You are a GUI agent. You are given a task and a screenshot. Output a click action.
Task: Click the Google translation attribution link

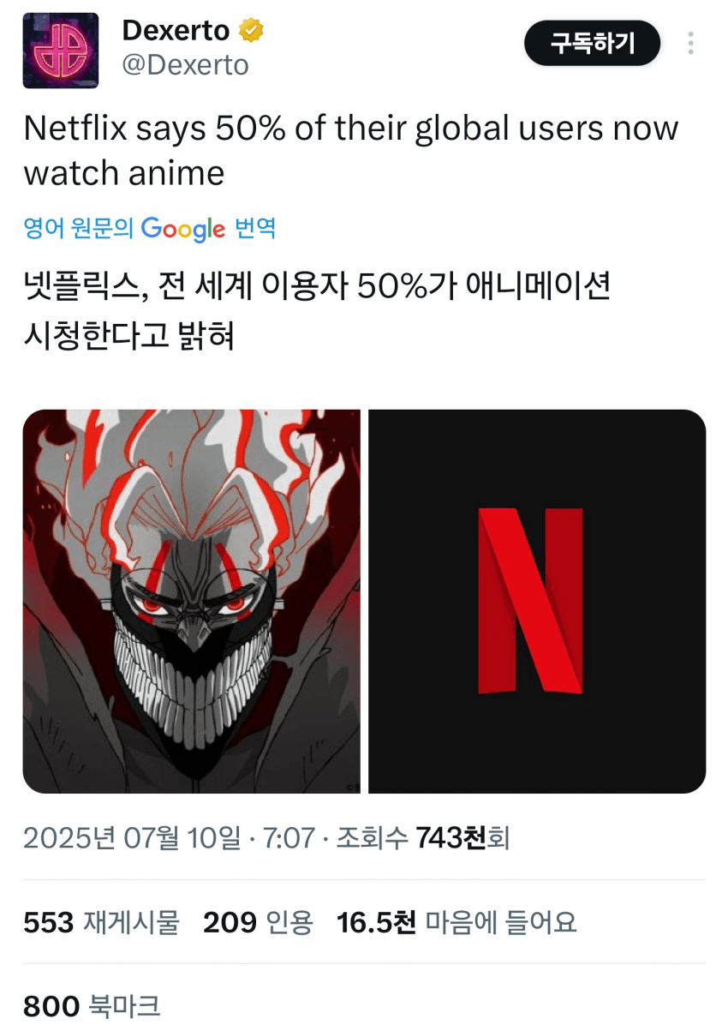click(150, 228)
